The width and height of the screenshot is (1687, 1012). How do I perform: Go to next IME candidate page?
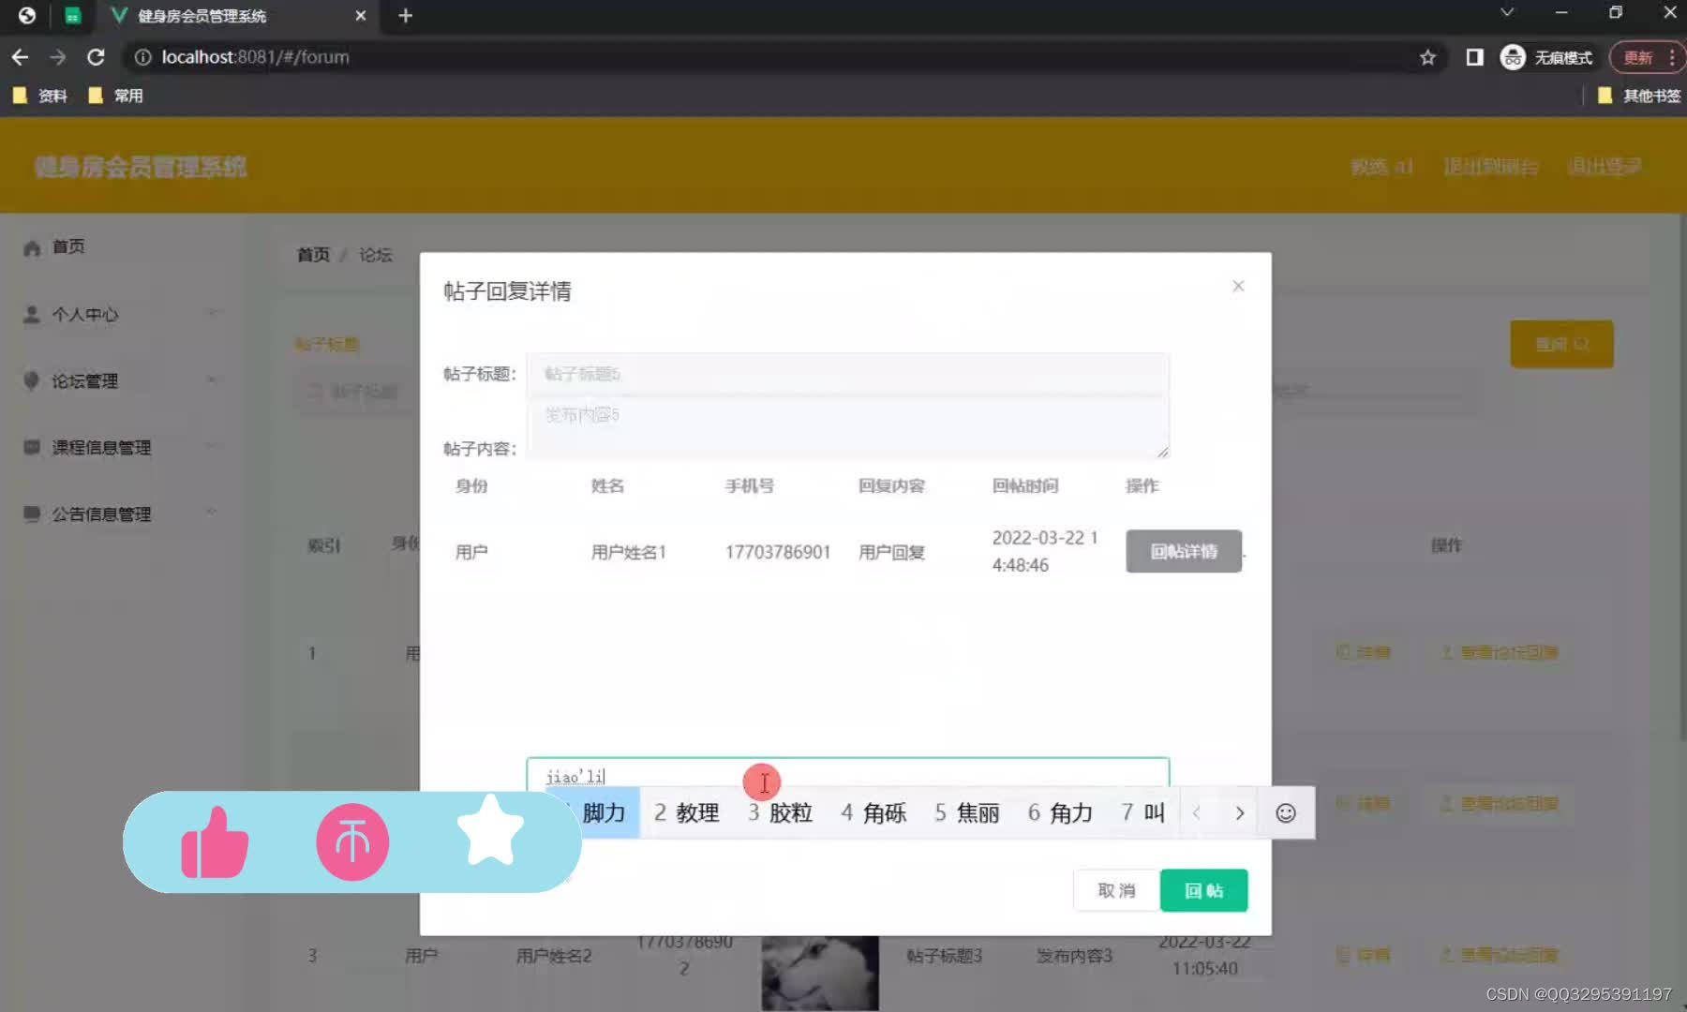pos(1239,812)
